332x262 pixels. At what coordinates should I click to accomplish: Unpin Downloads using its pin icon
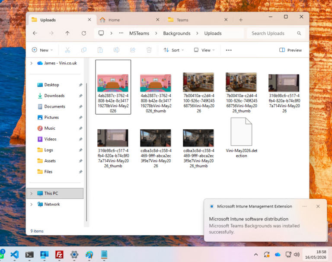[81, 96]
